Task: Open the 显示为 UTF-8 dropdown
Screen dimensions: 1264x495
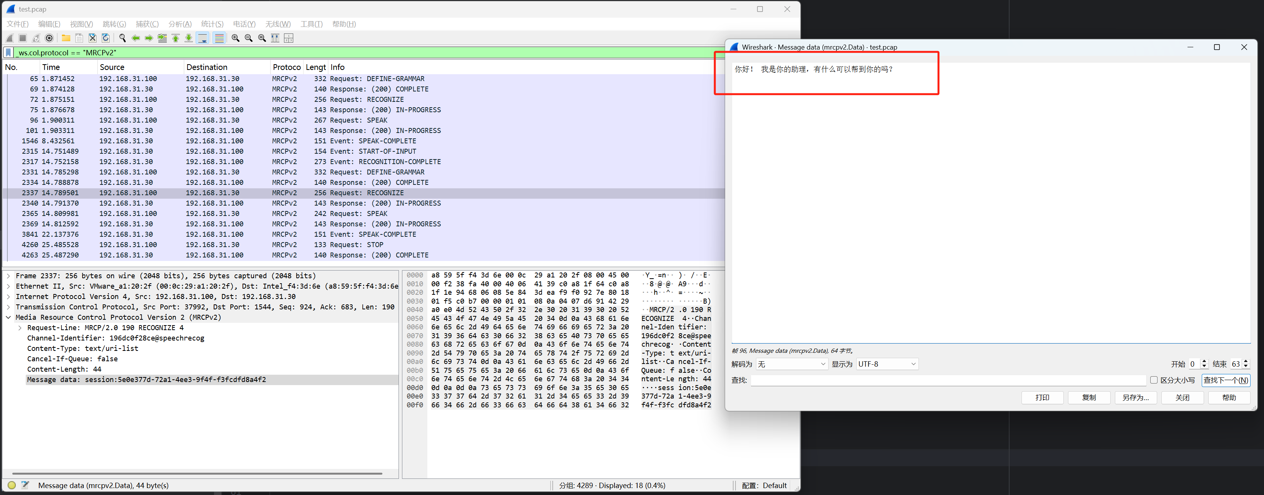Action: 887,364
